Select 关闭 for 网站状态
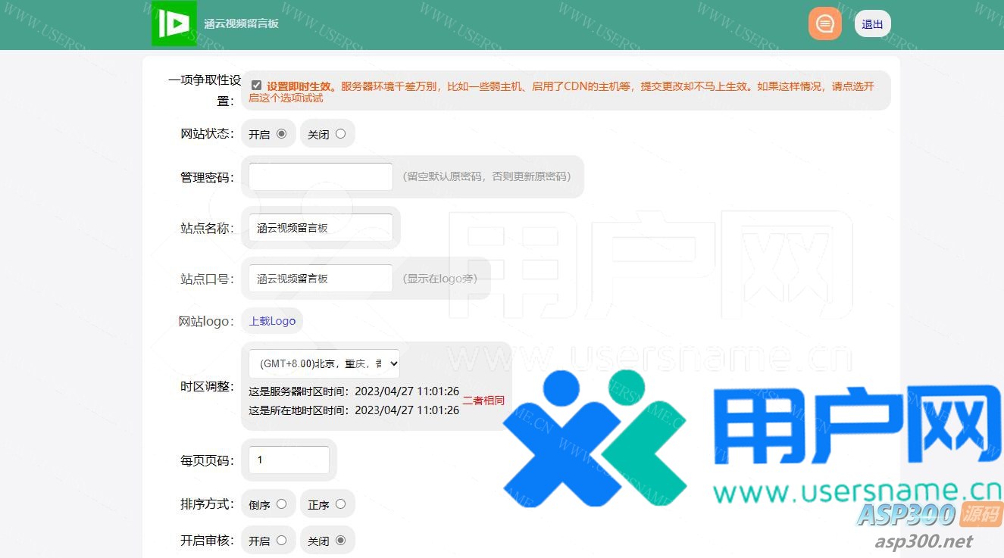Screen dimensions: 1004x558 pyautogui.click(x=340, y=133)
